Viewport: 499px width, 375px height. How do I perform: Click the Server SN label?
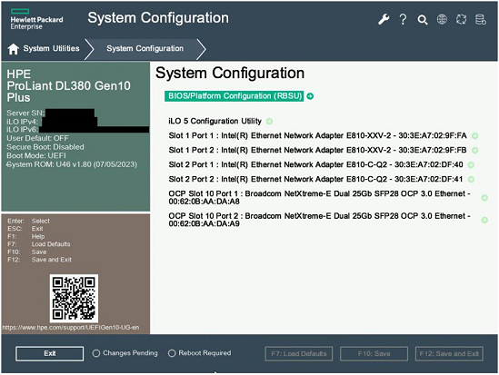pos(25,113)
